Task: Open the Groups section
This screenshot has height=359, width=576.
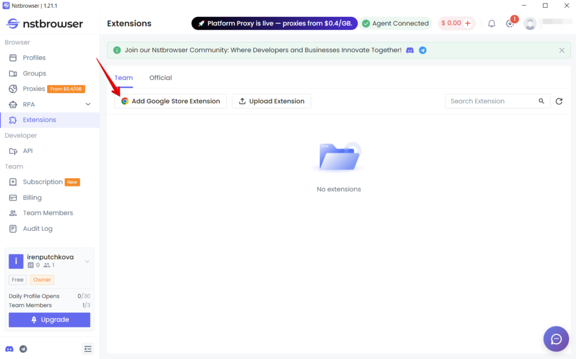Action: [34, 74]
